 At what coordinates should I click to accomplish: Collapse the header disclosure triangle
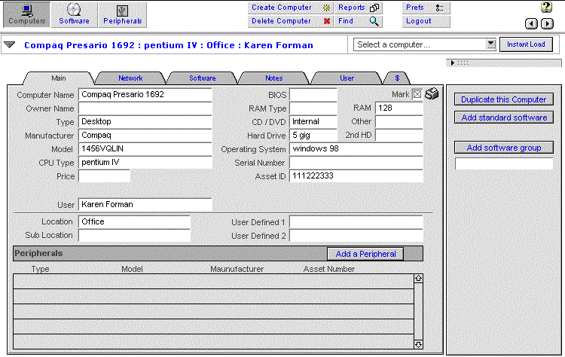click(9, 44)
